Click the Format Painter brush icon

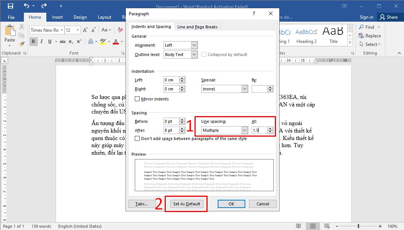[x=22, y=43]
